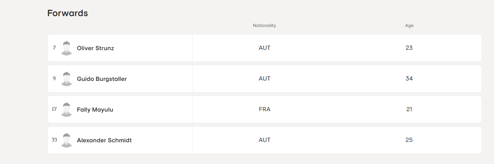Viewport: 494px width, 164px height.
Task: Click AUT nationality in Alexander Schmidt row
Action: pyautogui.click(x=265, y=140)
